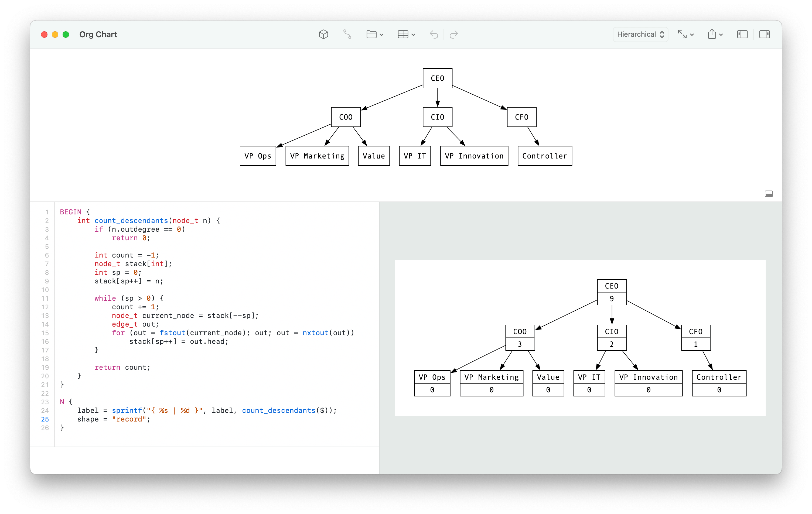Open the folder subgraph dropdown
The image size is (812, 514).
pyautogui.click(x=375, y=34)
